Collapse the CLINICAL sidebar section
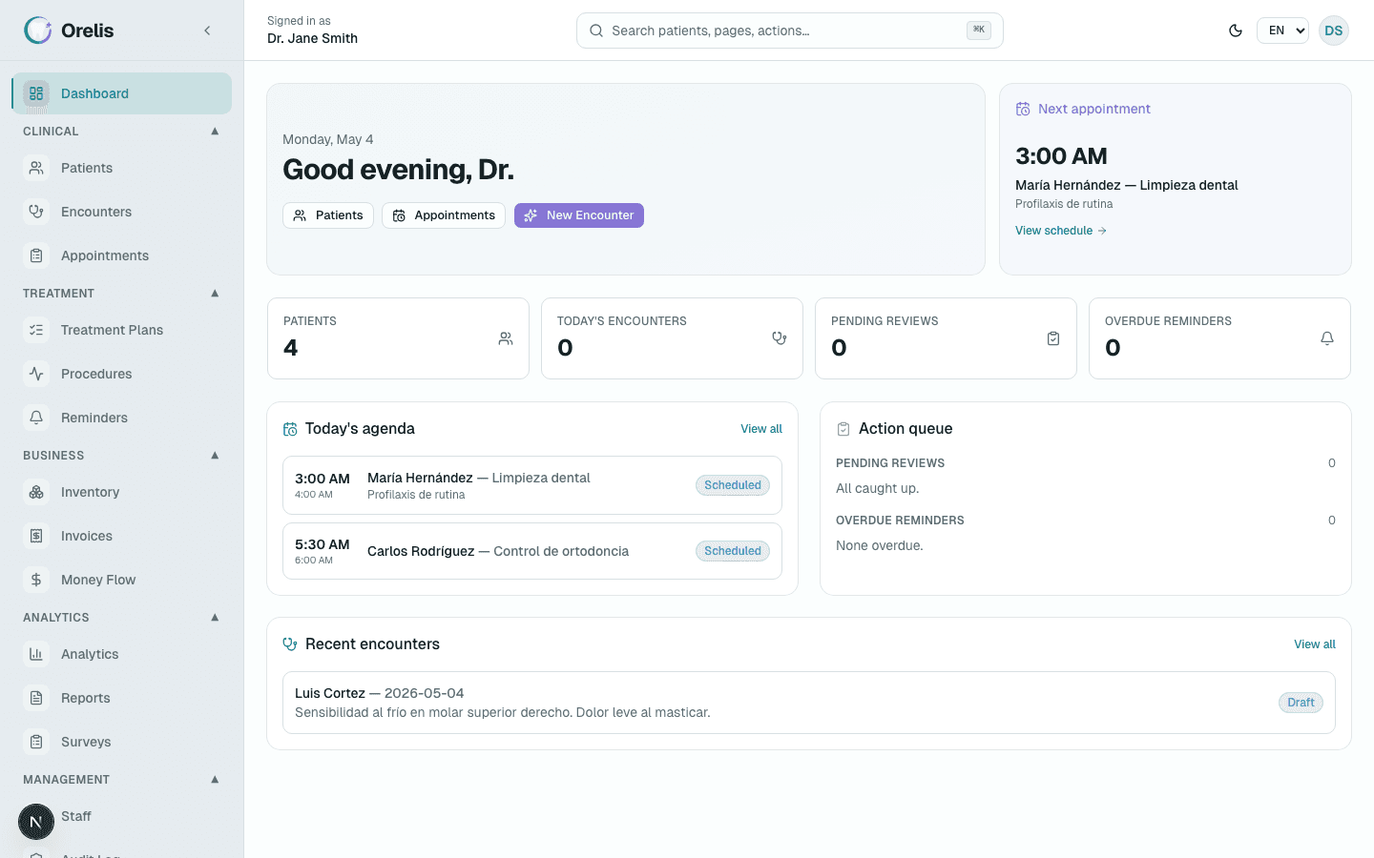This screenshot has width=1374, height=858. click(x=215, y=132)
